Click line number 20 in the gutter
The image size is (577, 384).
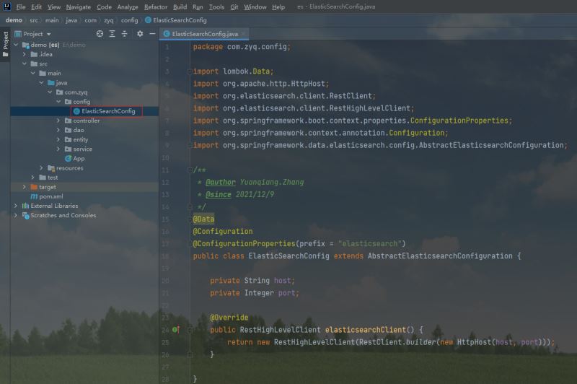click(x=166, y=281)
